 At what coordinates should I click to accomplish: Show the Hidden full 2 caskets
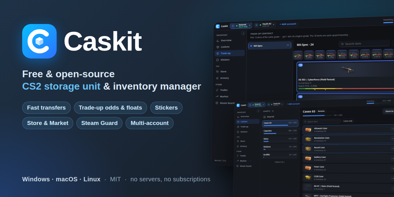click(x=279, y=162)
